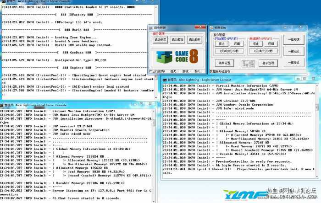Close the 服务管理 window

(200, 27)
